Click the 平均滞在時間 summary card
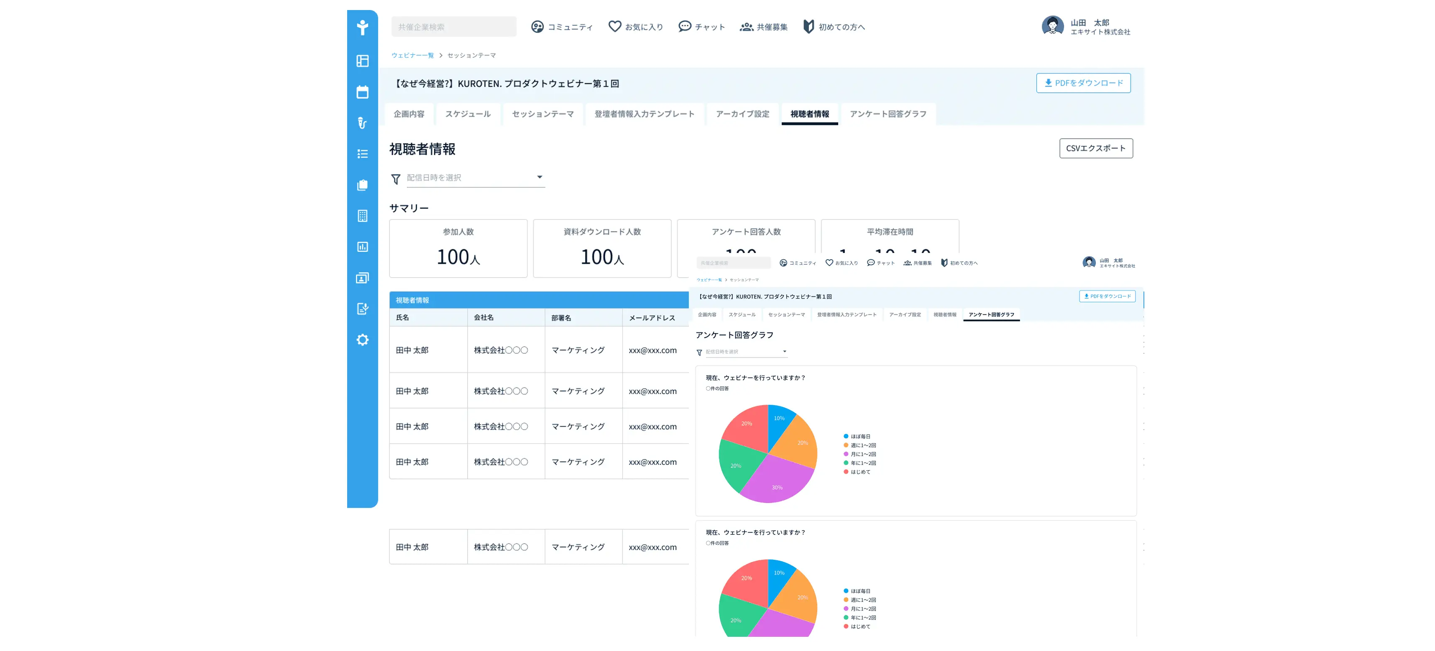This screenshot has height=651, width=1435. click(x=890, y=236)
